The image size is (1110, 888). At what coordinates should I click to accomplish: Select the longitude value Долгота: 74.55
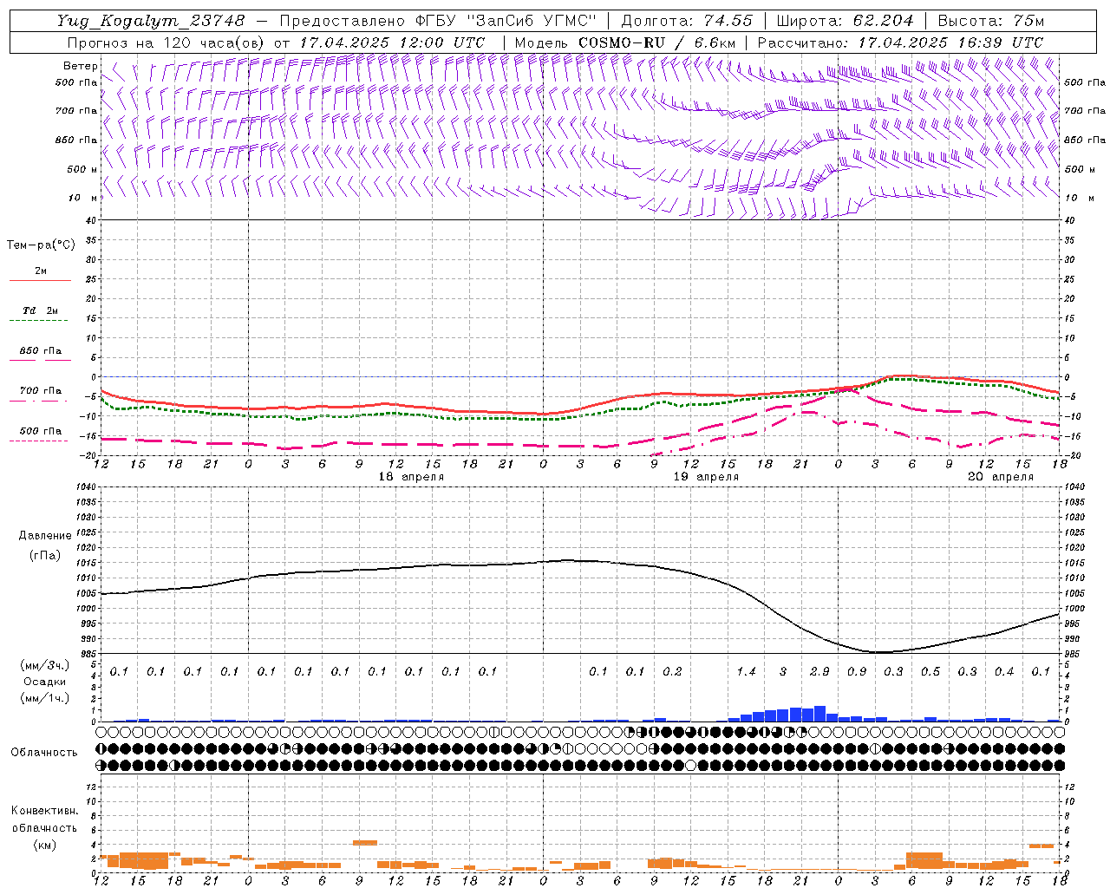[x=687, y=21]
